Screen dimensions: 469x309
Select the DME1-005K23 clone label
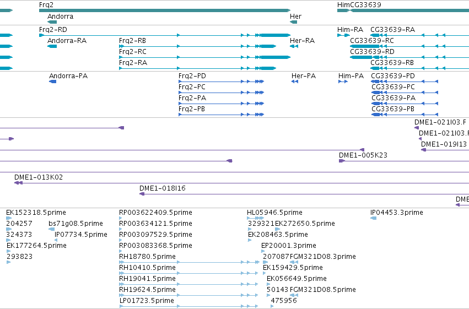(363, 155)
